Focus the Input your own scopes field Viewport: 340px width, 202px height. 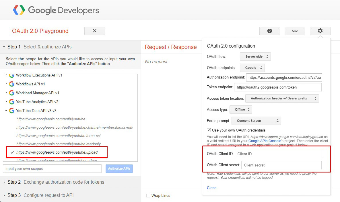pos(52,169)
